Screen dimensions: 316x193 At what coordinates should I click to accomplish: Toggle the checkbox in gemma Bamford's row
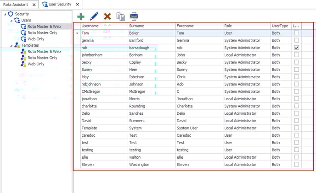click(x=296, y=40)
